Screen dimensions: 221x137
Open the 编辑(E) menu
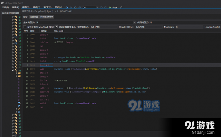pyautogui.click(x=16, y=7)
